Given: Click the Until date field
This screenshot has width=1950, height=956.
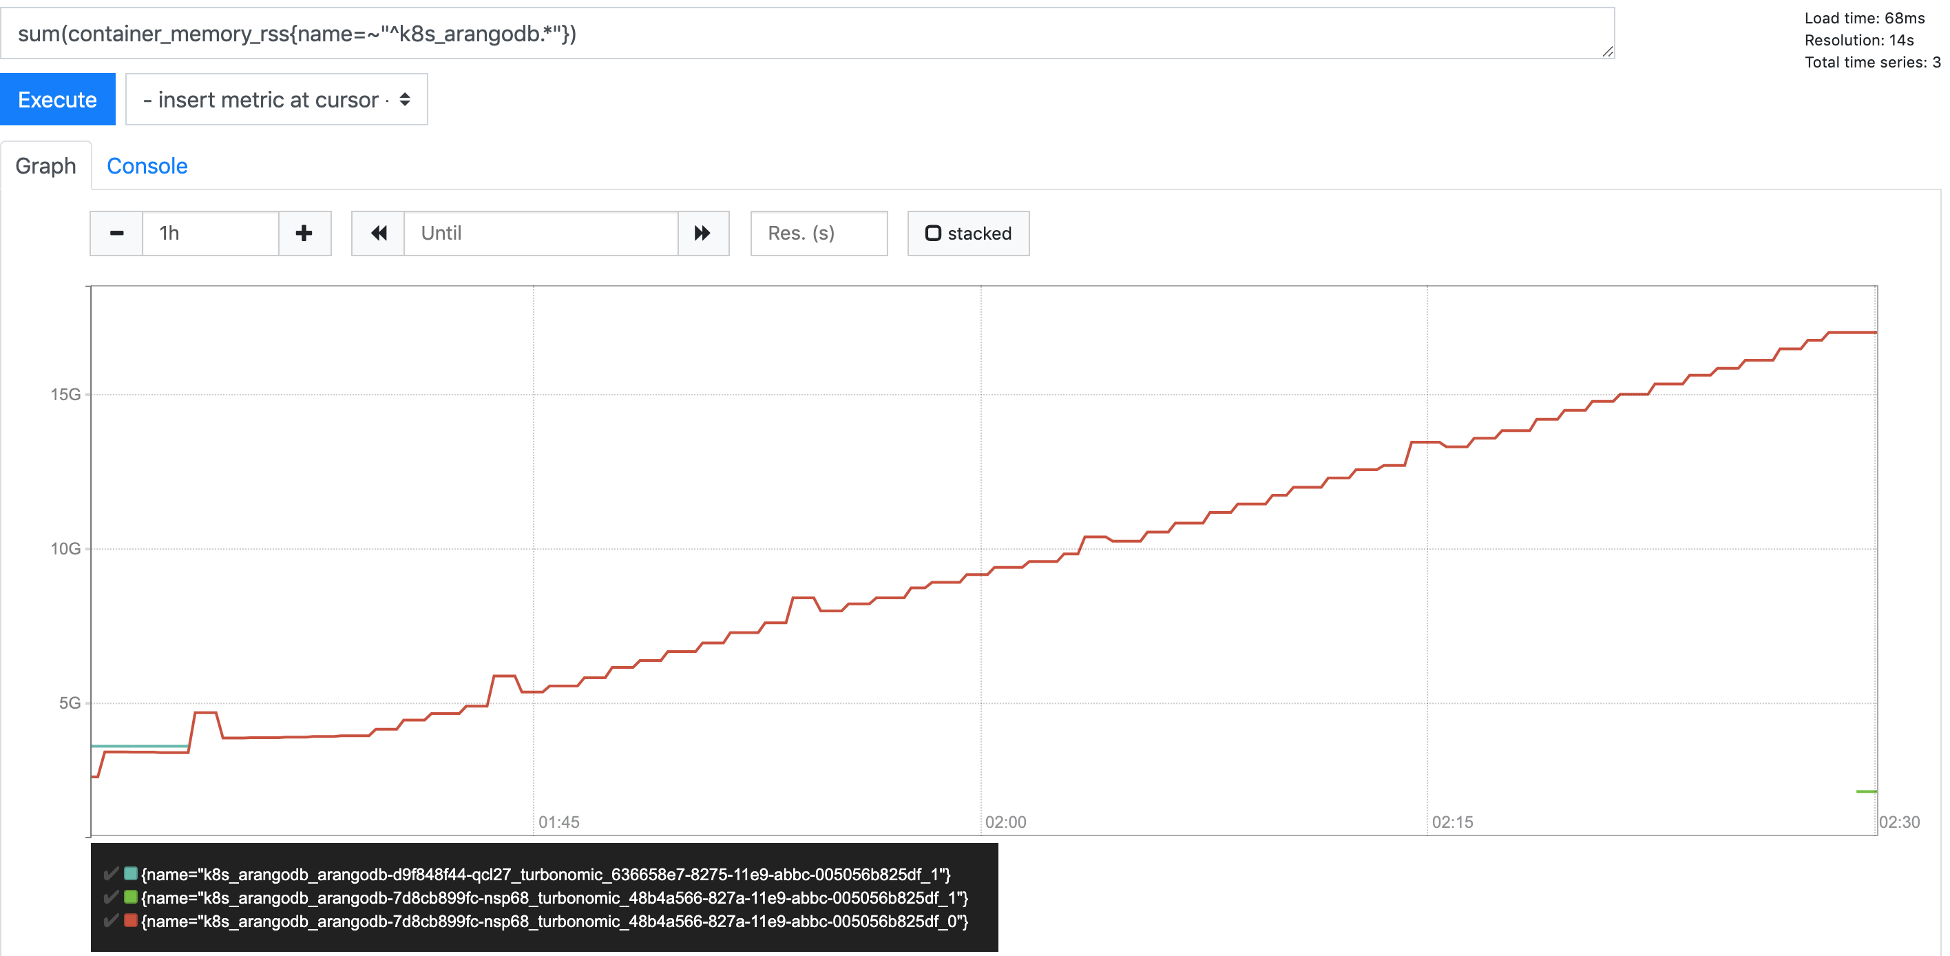Looking at the screenshot, I should coord(541,233).
